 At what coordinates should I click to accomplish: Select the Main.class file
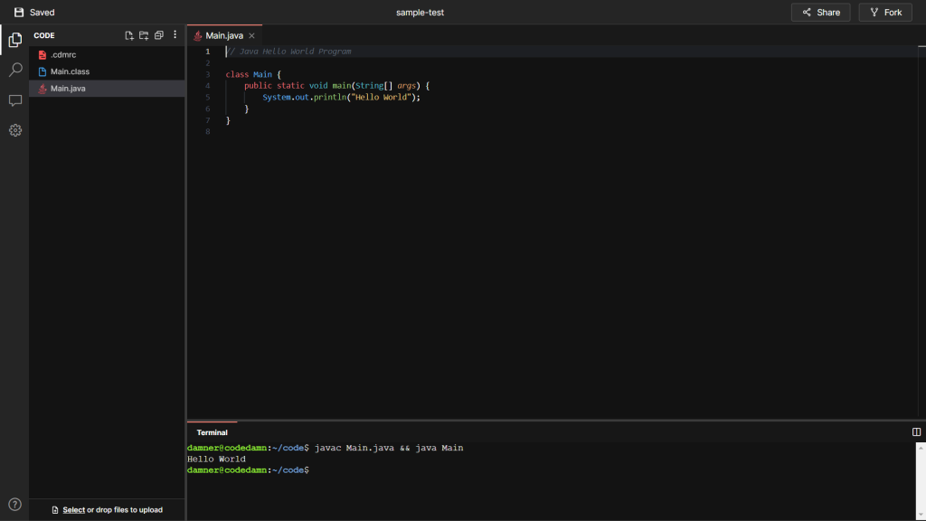(x=107, y=71)
